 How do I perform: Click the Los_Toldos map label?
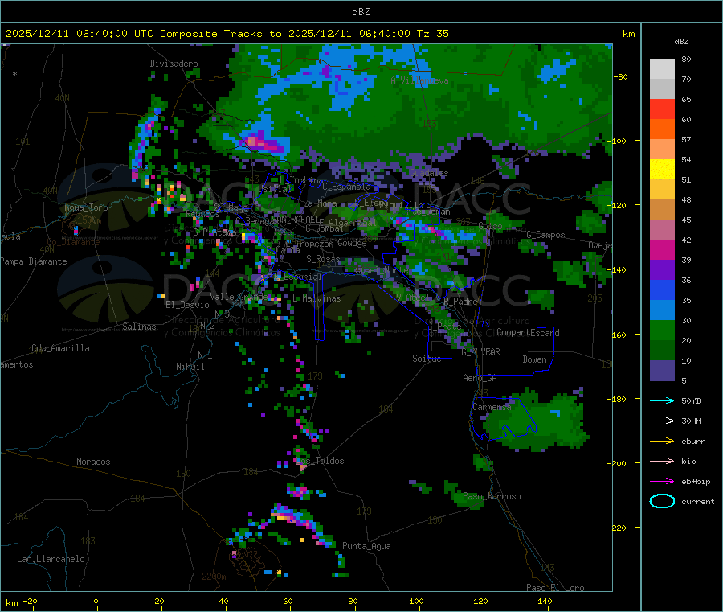[321, 461]
